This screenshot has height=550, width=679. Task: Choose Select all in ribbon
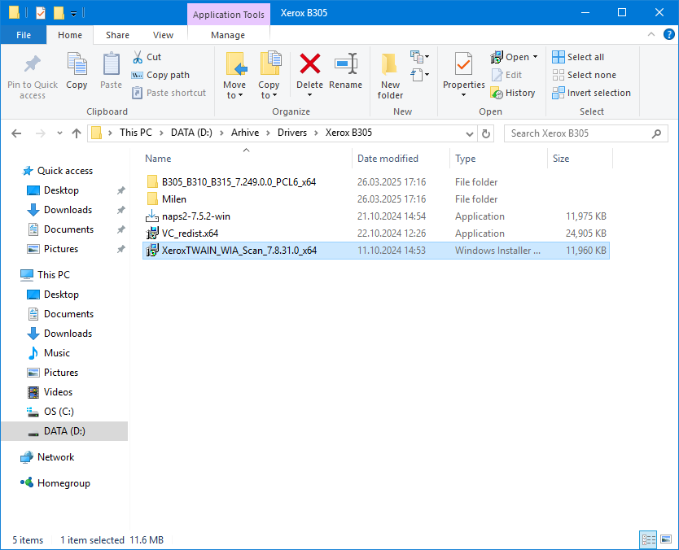coord(578,57)
